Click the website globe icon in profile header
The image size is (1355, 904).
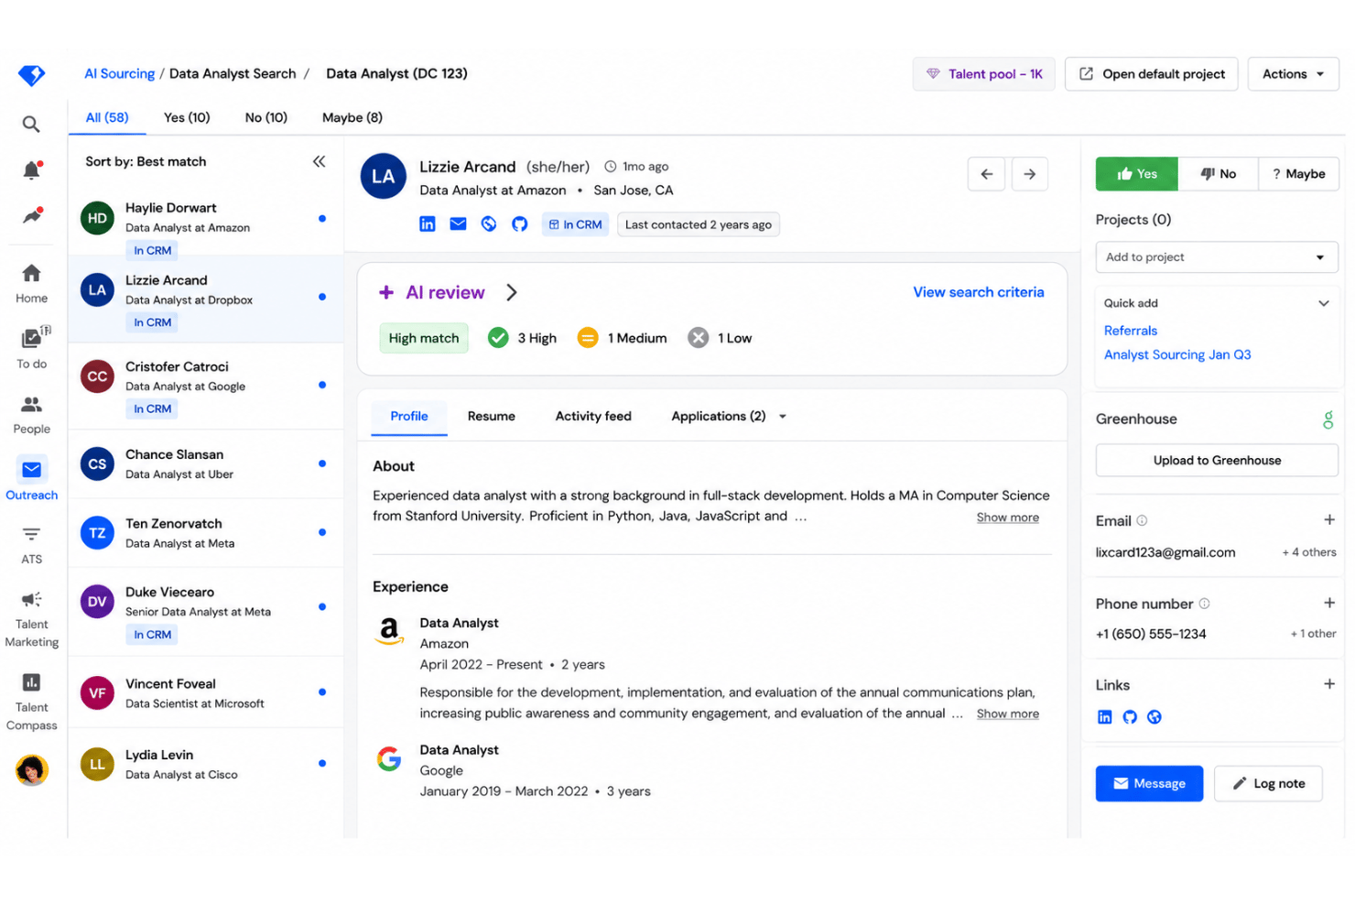point(489,224)
